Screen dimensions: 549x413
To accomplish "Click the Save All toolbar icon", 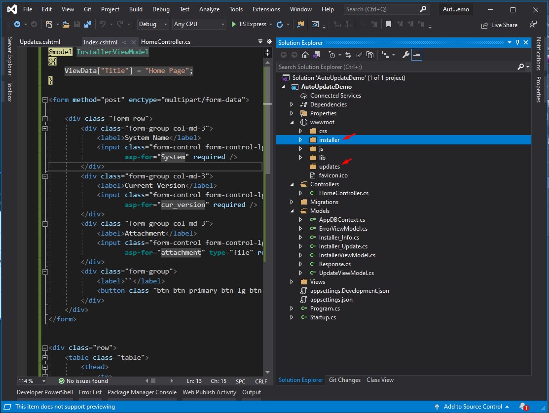I will 87,24.
